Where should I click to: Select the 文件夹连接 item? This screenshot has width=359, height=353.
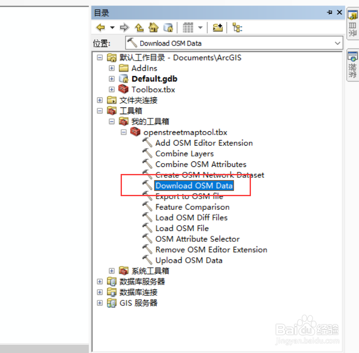tap(139, 100)
